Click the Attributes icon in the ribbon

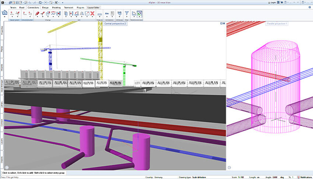tap(119, 14)
